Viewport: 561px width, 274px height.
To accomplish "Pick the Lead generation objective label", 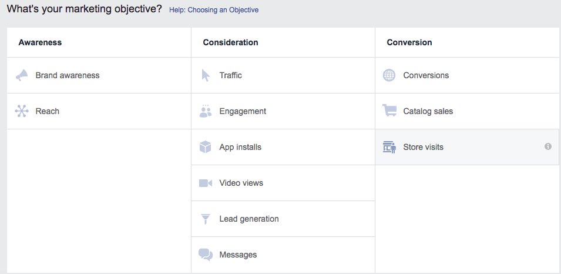I will coord(249,219).
